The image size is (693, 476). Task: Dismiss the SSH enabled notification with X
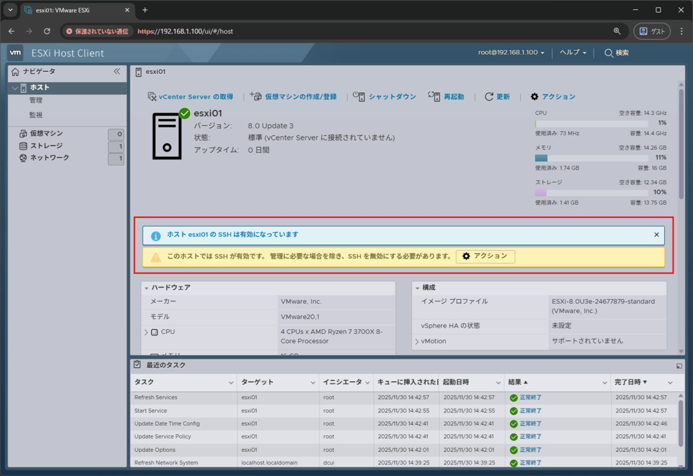pyautogui.click(x=656, y=235)
